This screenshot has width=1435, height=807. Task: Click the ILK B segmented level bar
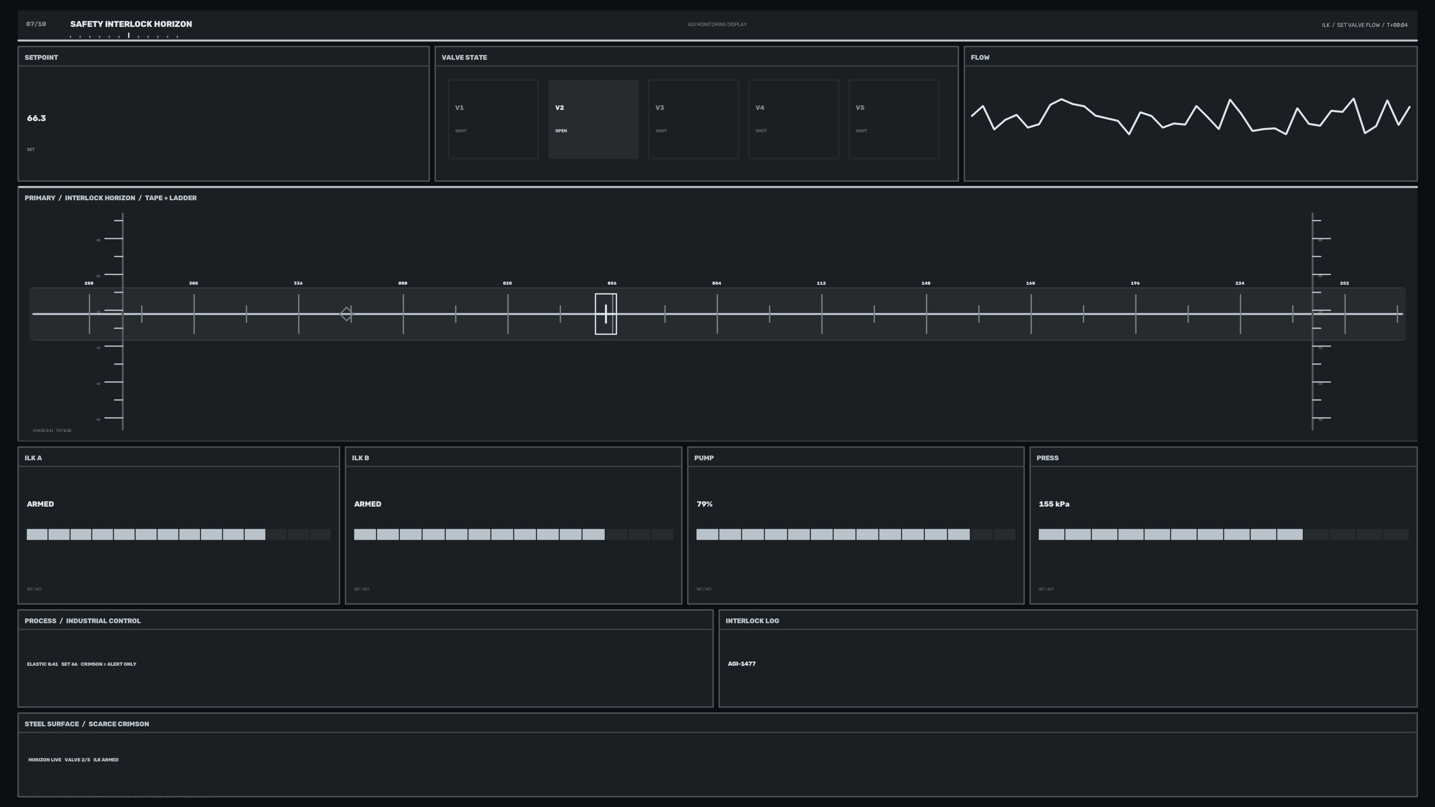point(513,535)
